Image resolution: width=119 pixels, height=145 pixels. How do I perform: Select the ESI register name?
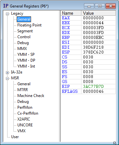tap(66, 42)
